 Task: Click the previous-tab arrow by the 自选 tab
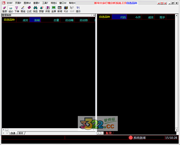click(3, 133)
